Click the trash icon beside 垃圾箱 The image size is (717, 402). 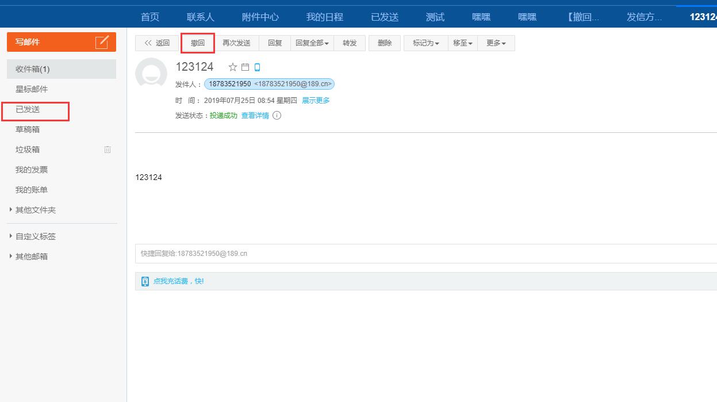108,150
